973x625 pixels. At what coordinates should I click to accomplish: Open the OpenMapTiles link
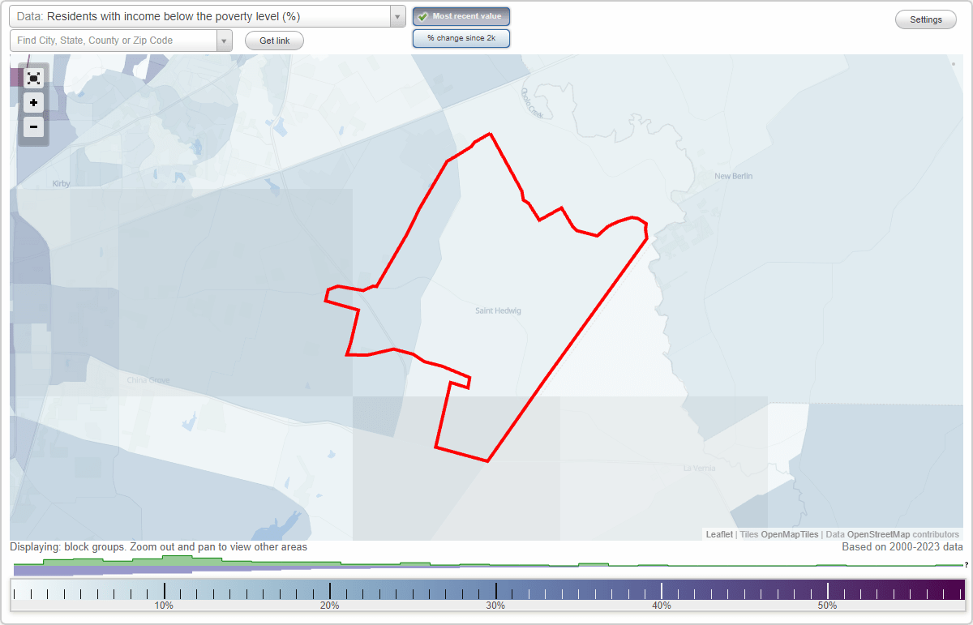(x=790, y=534)
